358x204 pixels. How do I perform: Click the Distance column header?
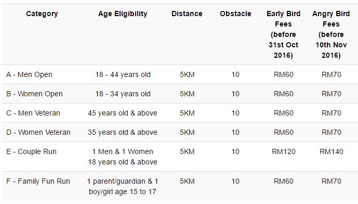pos(187,14)
